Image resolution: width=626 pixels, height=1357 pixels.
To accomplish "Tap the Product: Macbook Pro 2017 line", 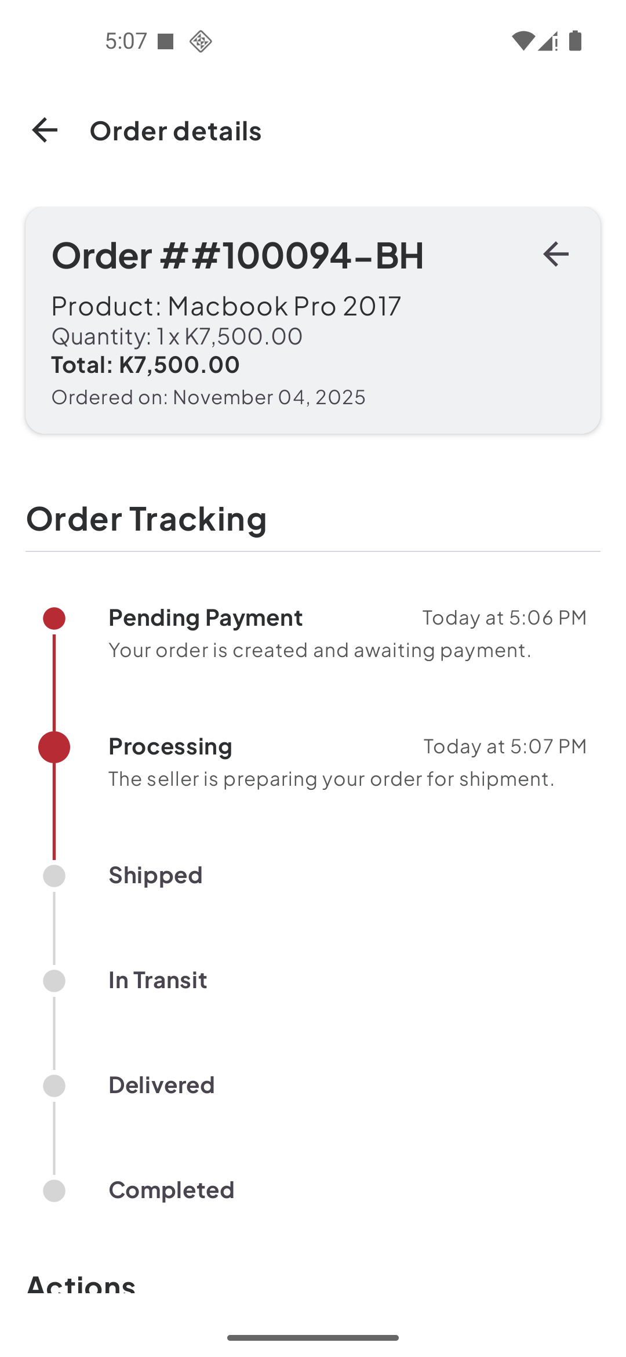I will tap(226, 306).
